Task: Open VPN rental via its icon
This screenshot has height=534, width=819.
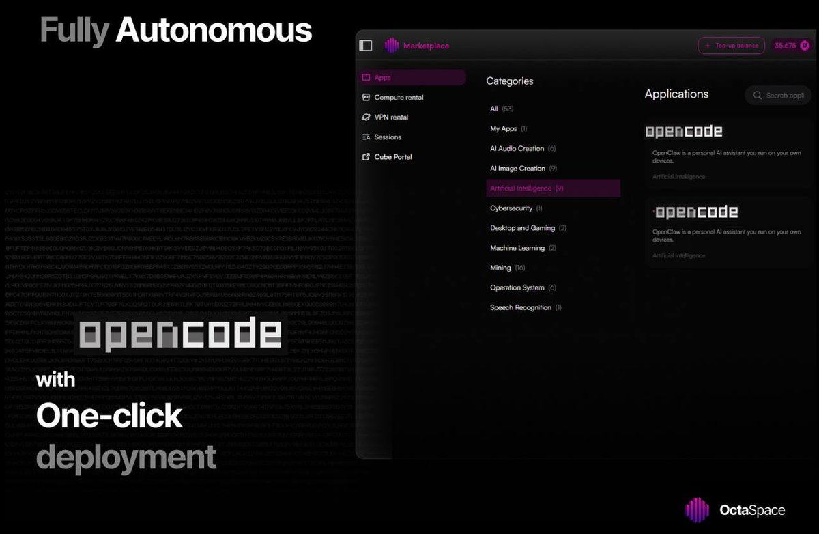Action: coord(366,117)
